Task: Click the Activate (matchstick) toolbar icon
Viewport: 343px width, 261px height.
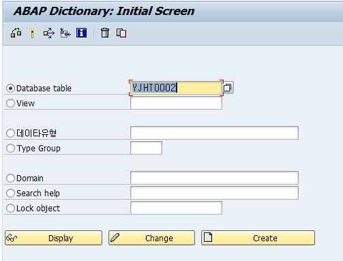Action: [x=32, y=33]
